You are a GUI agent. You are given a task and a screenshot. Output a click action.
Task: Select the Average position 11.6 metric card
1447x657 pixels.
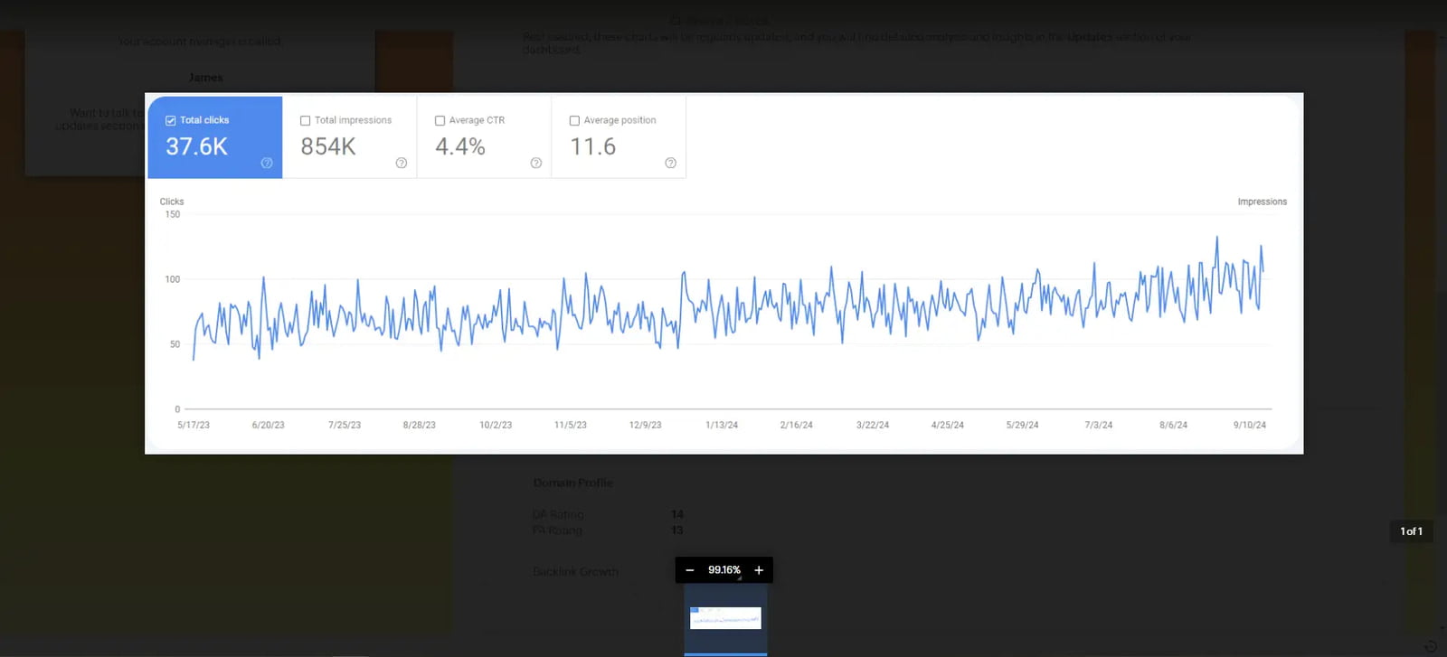619,145
